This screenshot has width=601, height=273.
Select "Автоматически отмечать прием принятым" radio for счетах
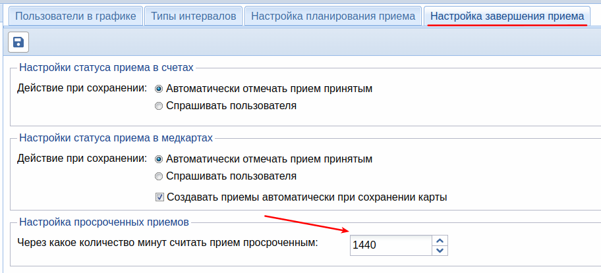pos(159,88)
